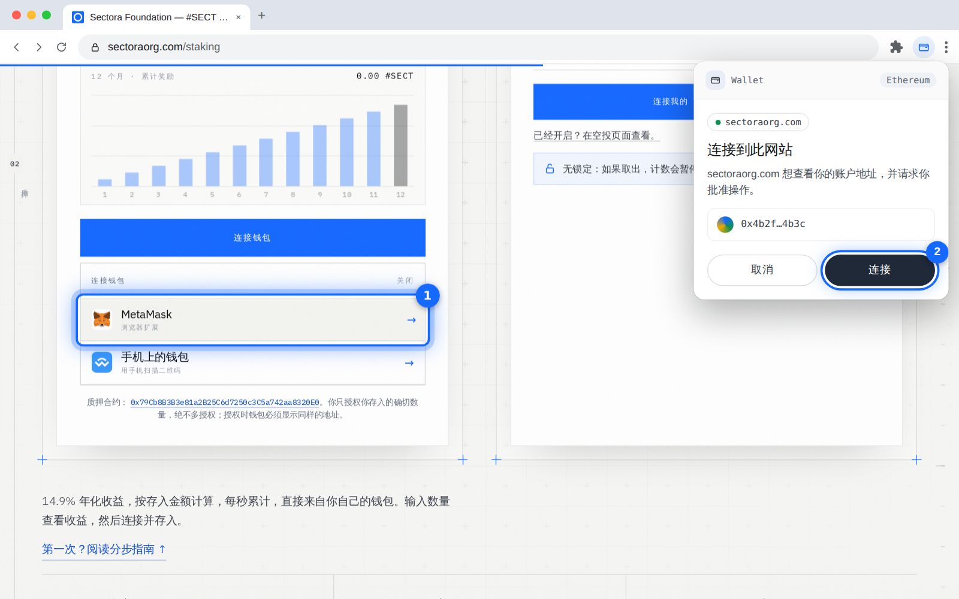This screenshot has width=959, height=599.
Task: Click the macOS yellow minimize button
Action: click(x=31, y=15)
